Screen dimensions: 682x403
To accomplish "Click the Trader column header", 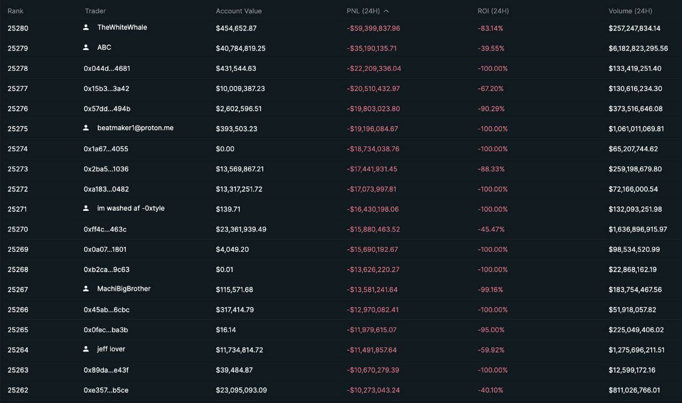I will point(95,11).
